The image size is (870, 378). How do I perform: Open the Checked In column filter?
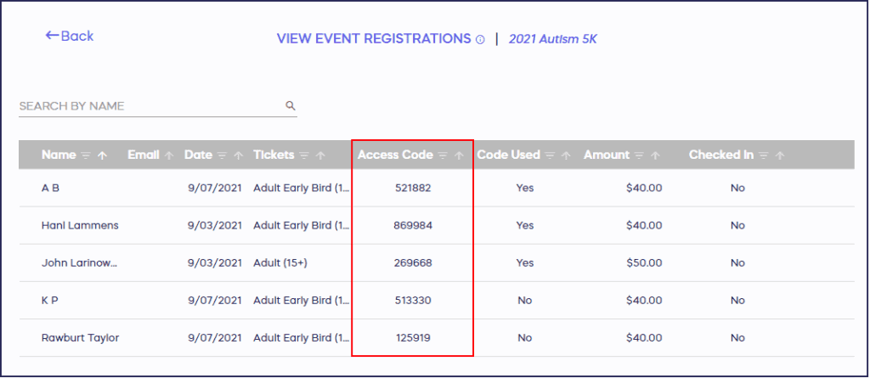[762, 155]
